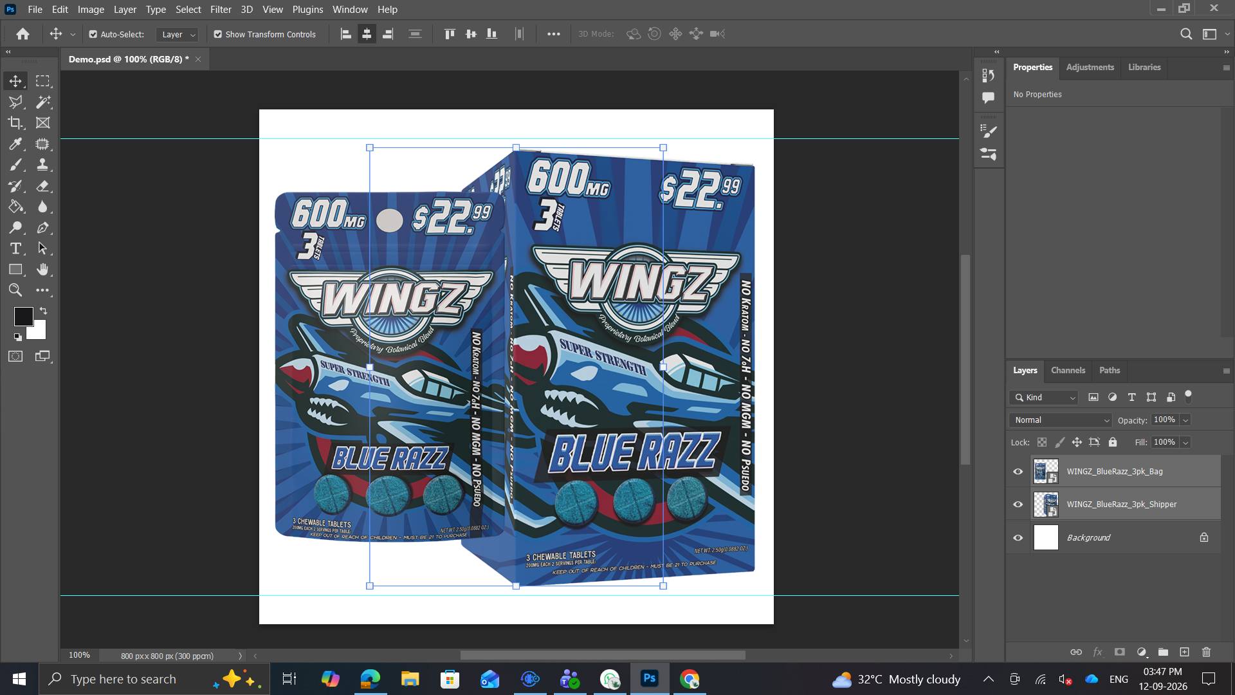The image size is (1235, 695).
Task: Pick the Horizontal Type tool
Action: 15,248
